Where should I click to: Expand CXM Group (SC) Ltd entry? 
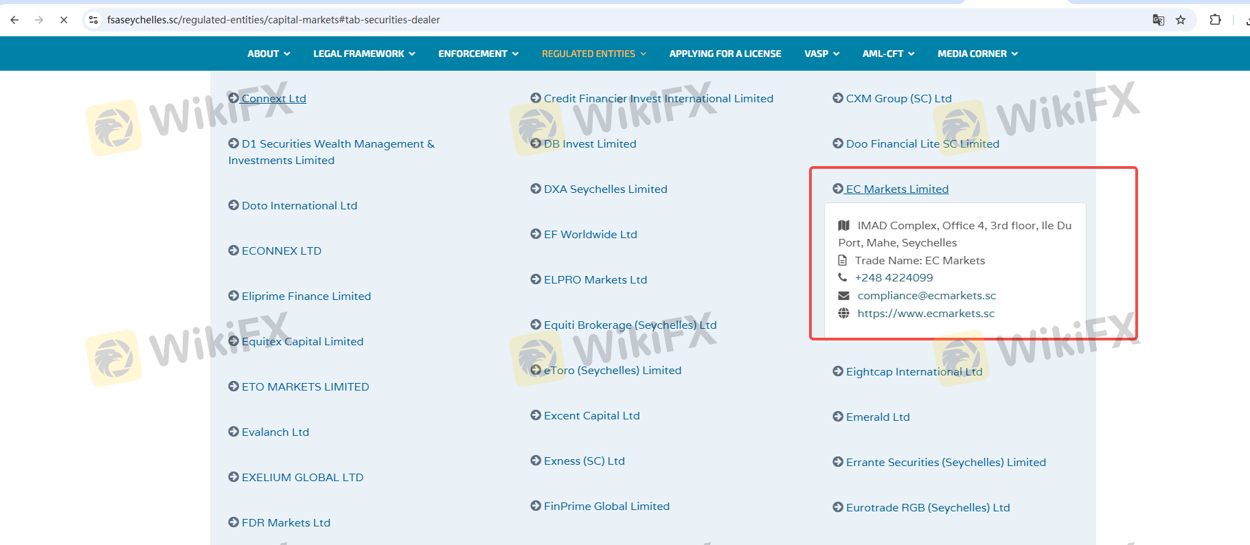tap(892, 98)
